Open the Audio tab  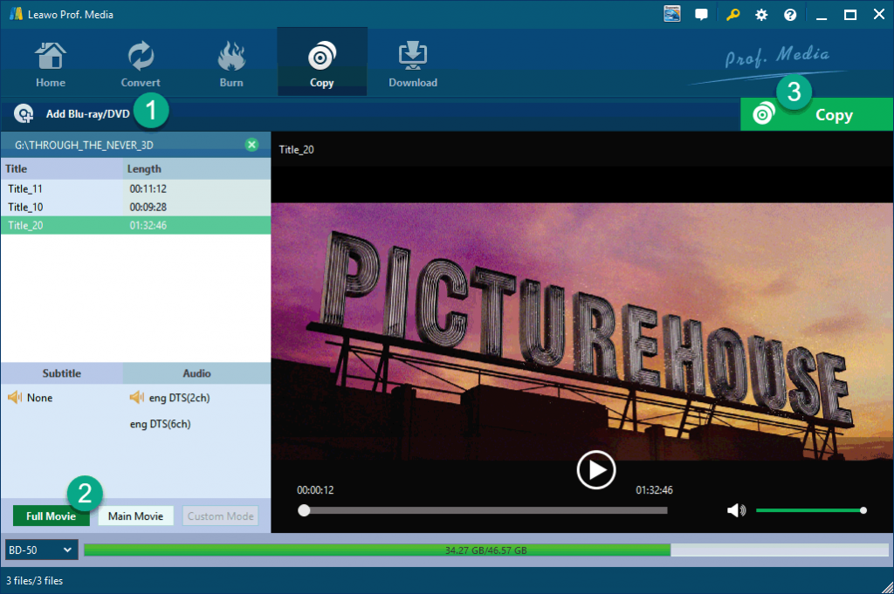tap(196, 373)
